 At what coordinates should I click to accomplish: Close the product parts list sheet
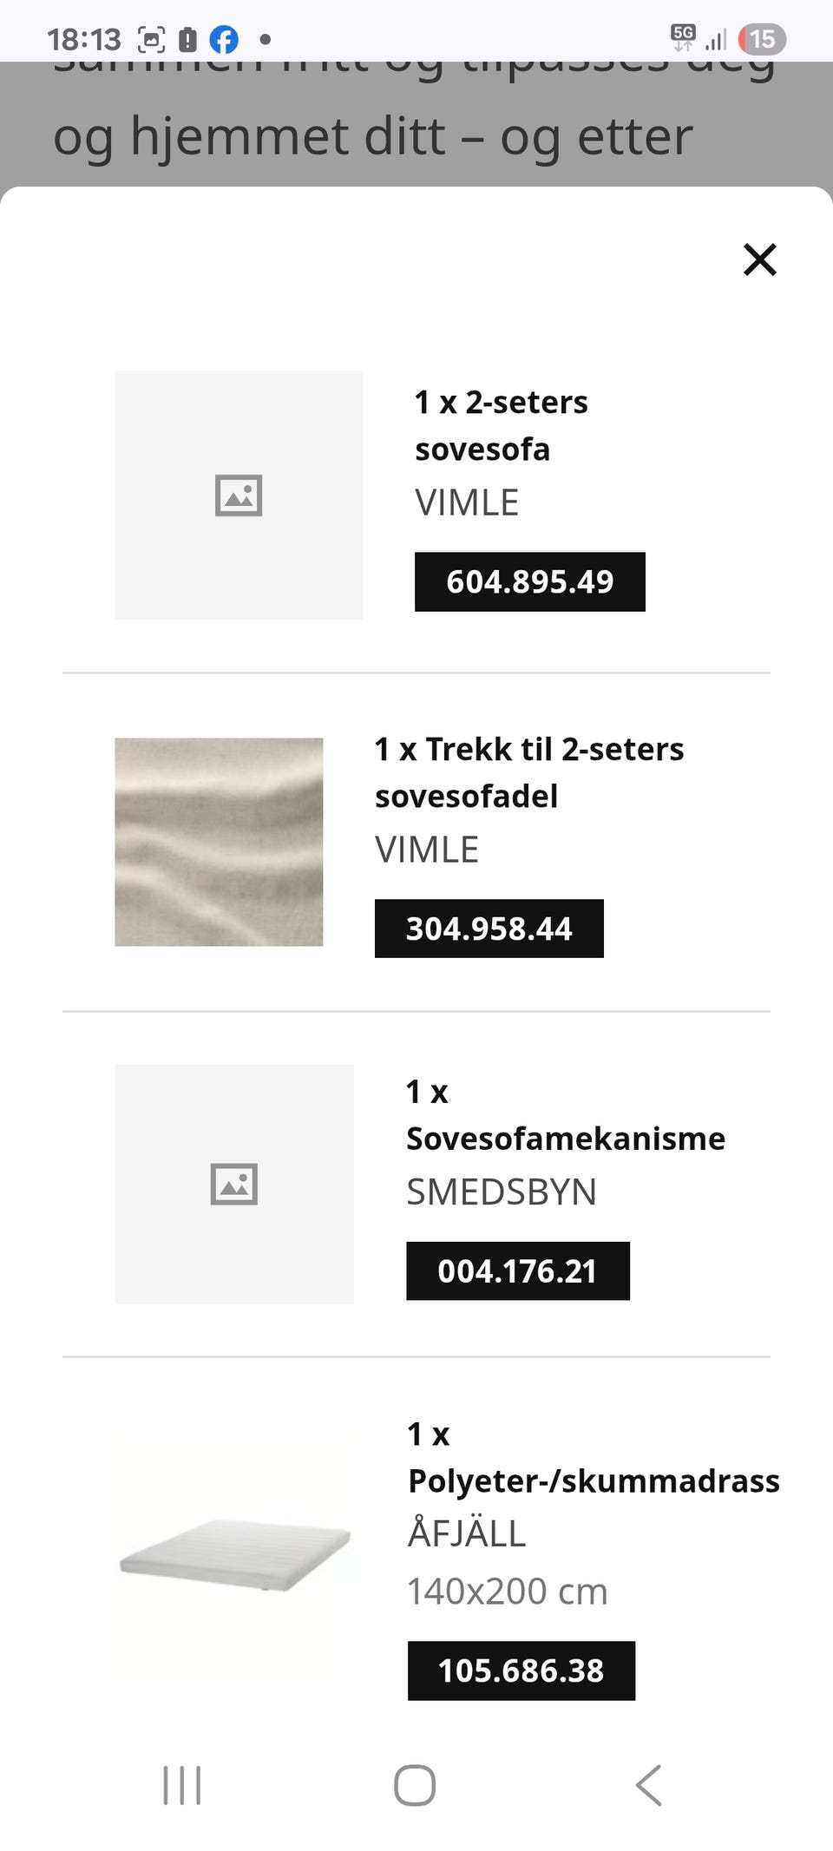pos(759,259)
